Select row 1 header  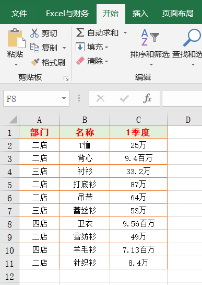(9, 132)
